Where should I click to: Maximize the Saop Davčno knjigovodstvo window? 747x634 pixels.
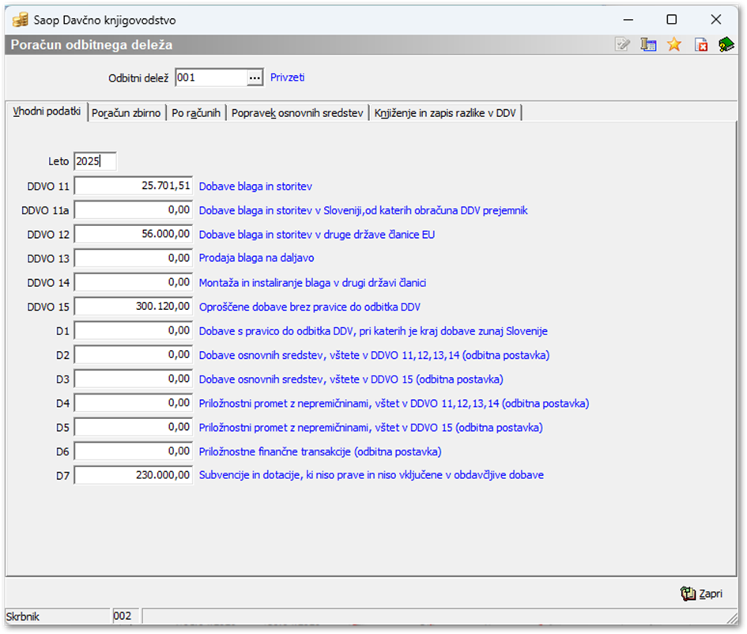pyautogui.click(x=671, y=19)
